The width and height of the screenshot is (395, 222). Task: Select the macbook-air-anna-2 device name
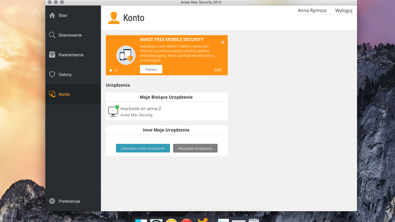(x=141, y=109)
